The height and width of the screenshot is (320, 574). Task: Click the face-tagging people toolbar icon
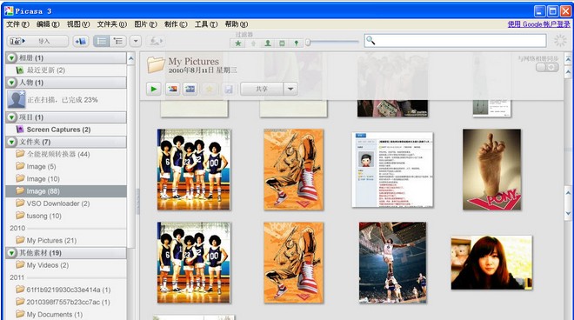(x=156, y=41)
